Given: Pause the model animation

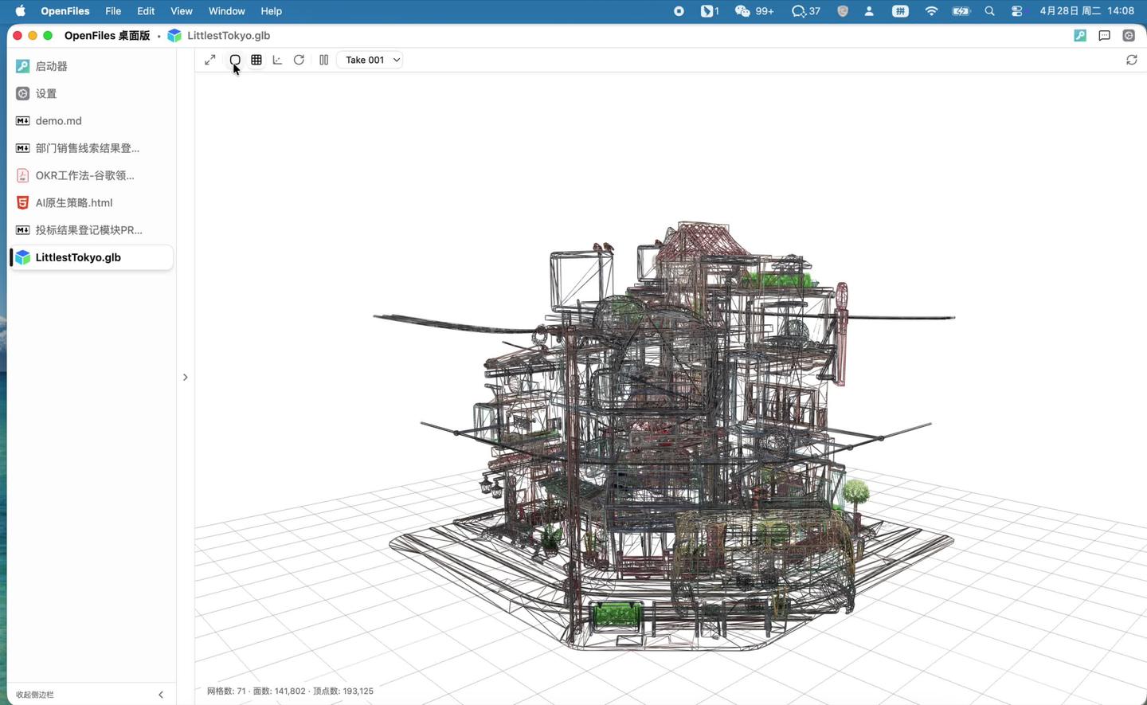Looking at the screenshot, I should 323,60.
